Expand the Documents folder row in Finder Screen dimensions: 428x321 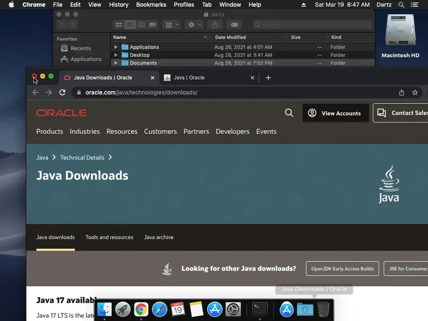tap(116, 63)
